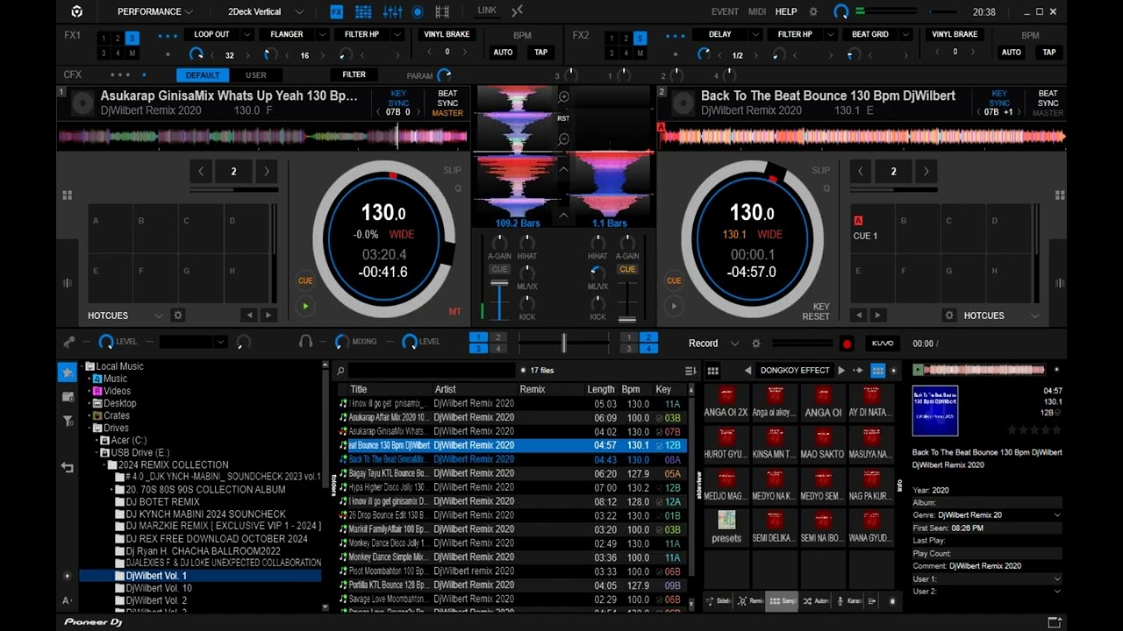Screen dimensions: 1123x631
Task: Play the info panel track preview
Action: pyautogui.click(x=918, y=371)
